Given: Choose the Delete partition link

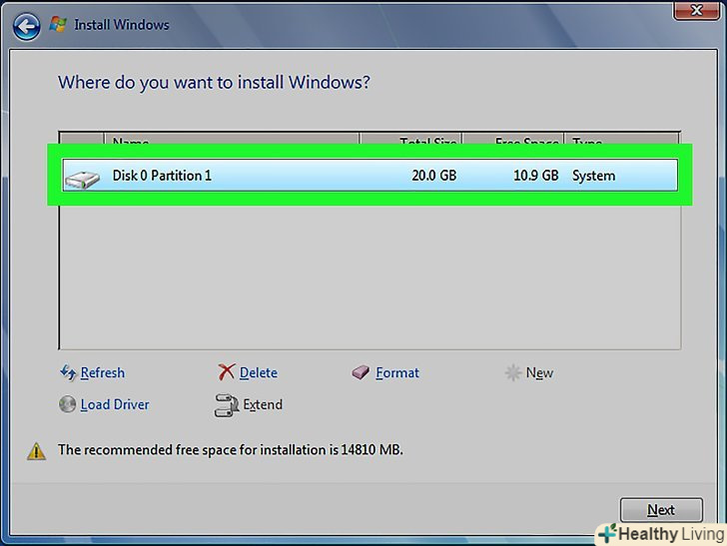Looking at the screenshot, I should (x=259, y=372).
